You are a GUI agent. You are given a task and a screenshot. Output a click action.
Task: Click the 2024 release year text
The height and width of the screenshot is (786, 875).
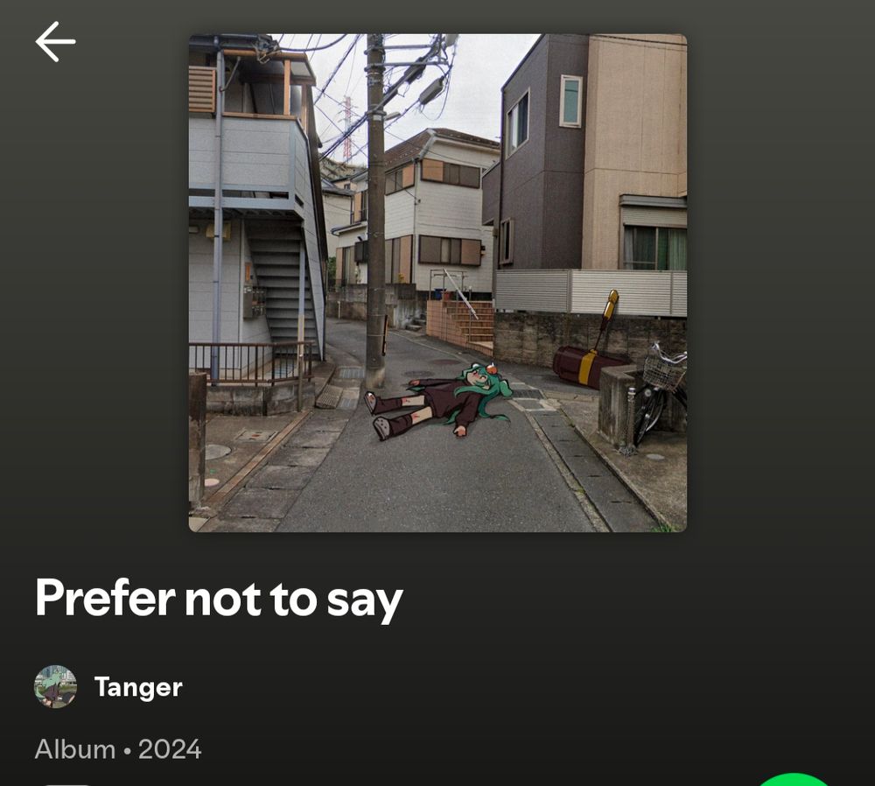tap(170, 749)
